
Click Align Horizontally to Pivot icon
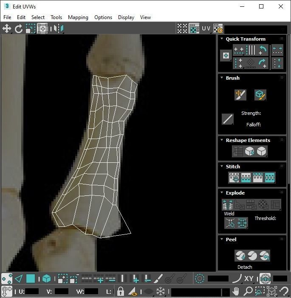point(238,50)
